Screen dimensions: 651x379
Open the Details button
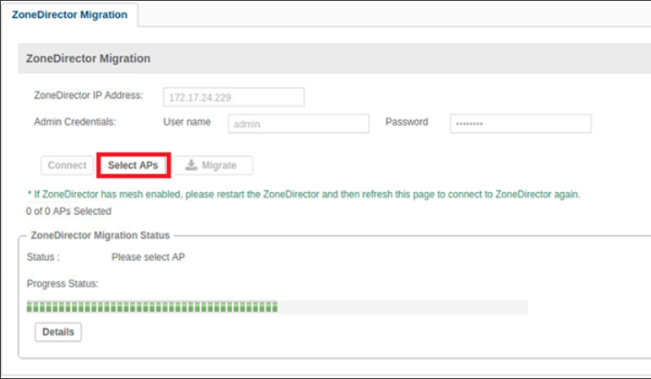pos(58,332)
